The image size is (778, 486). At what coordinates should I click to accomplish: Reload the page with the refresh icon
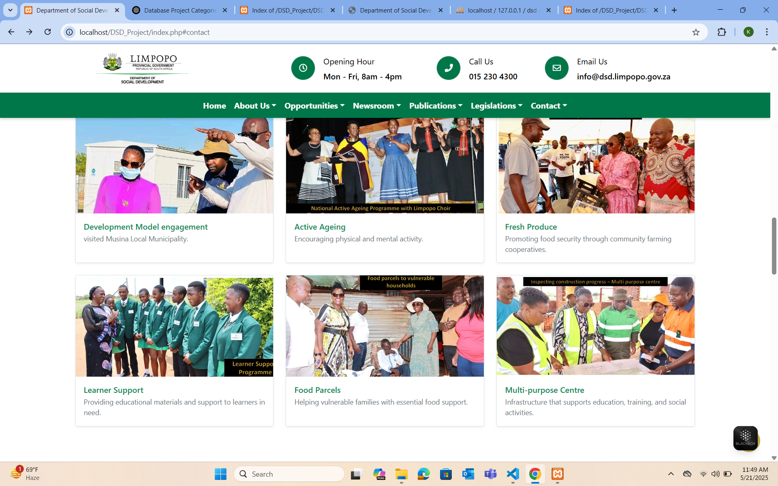click(x=47, y=32)
